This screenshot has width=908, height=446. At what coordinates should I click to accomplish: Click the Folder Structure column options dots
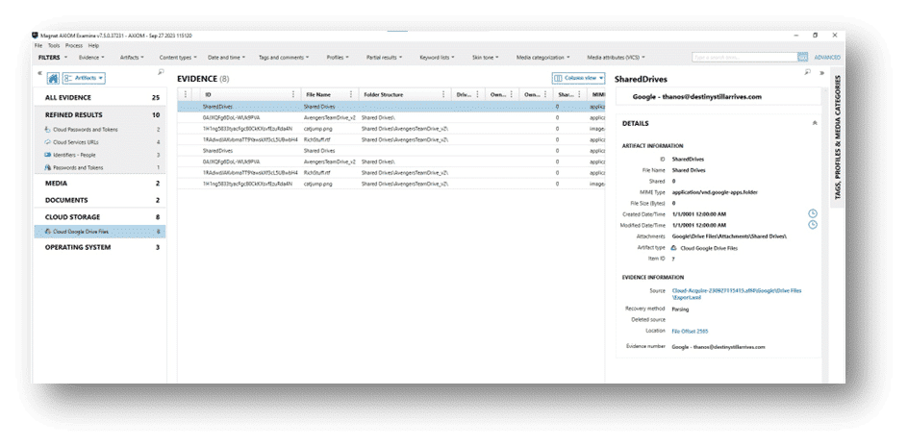click(x=443, y=94)
